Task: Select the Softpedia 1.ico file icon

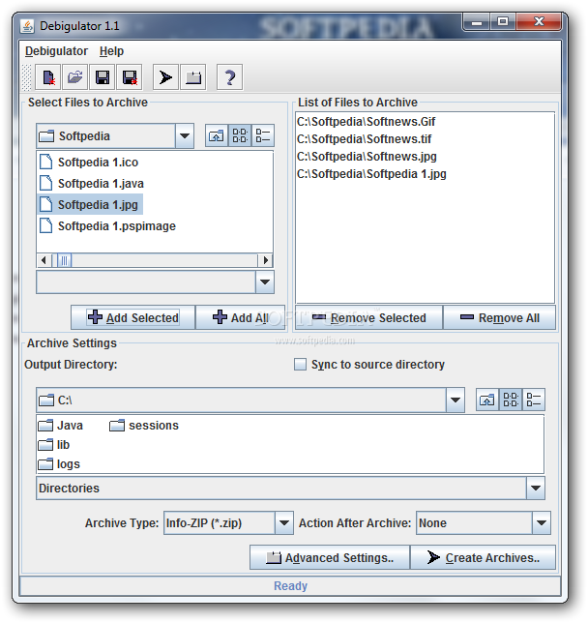Action: (46, 163)
